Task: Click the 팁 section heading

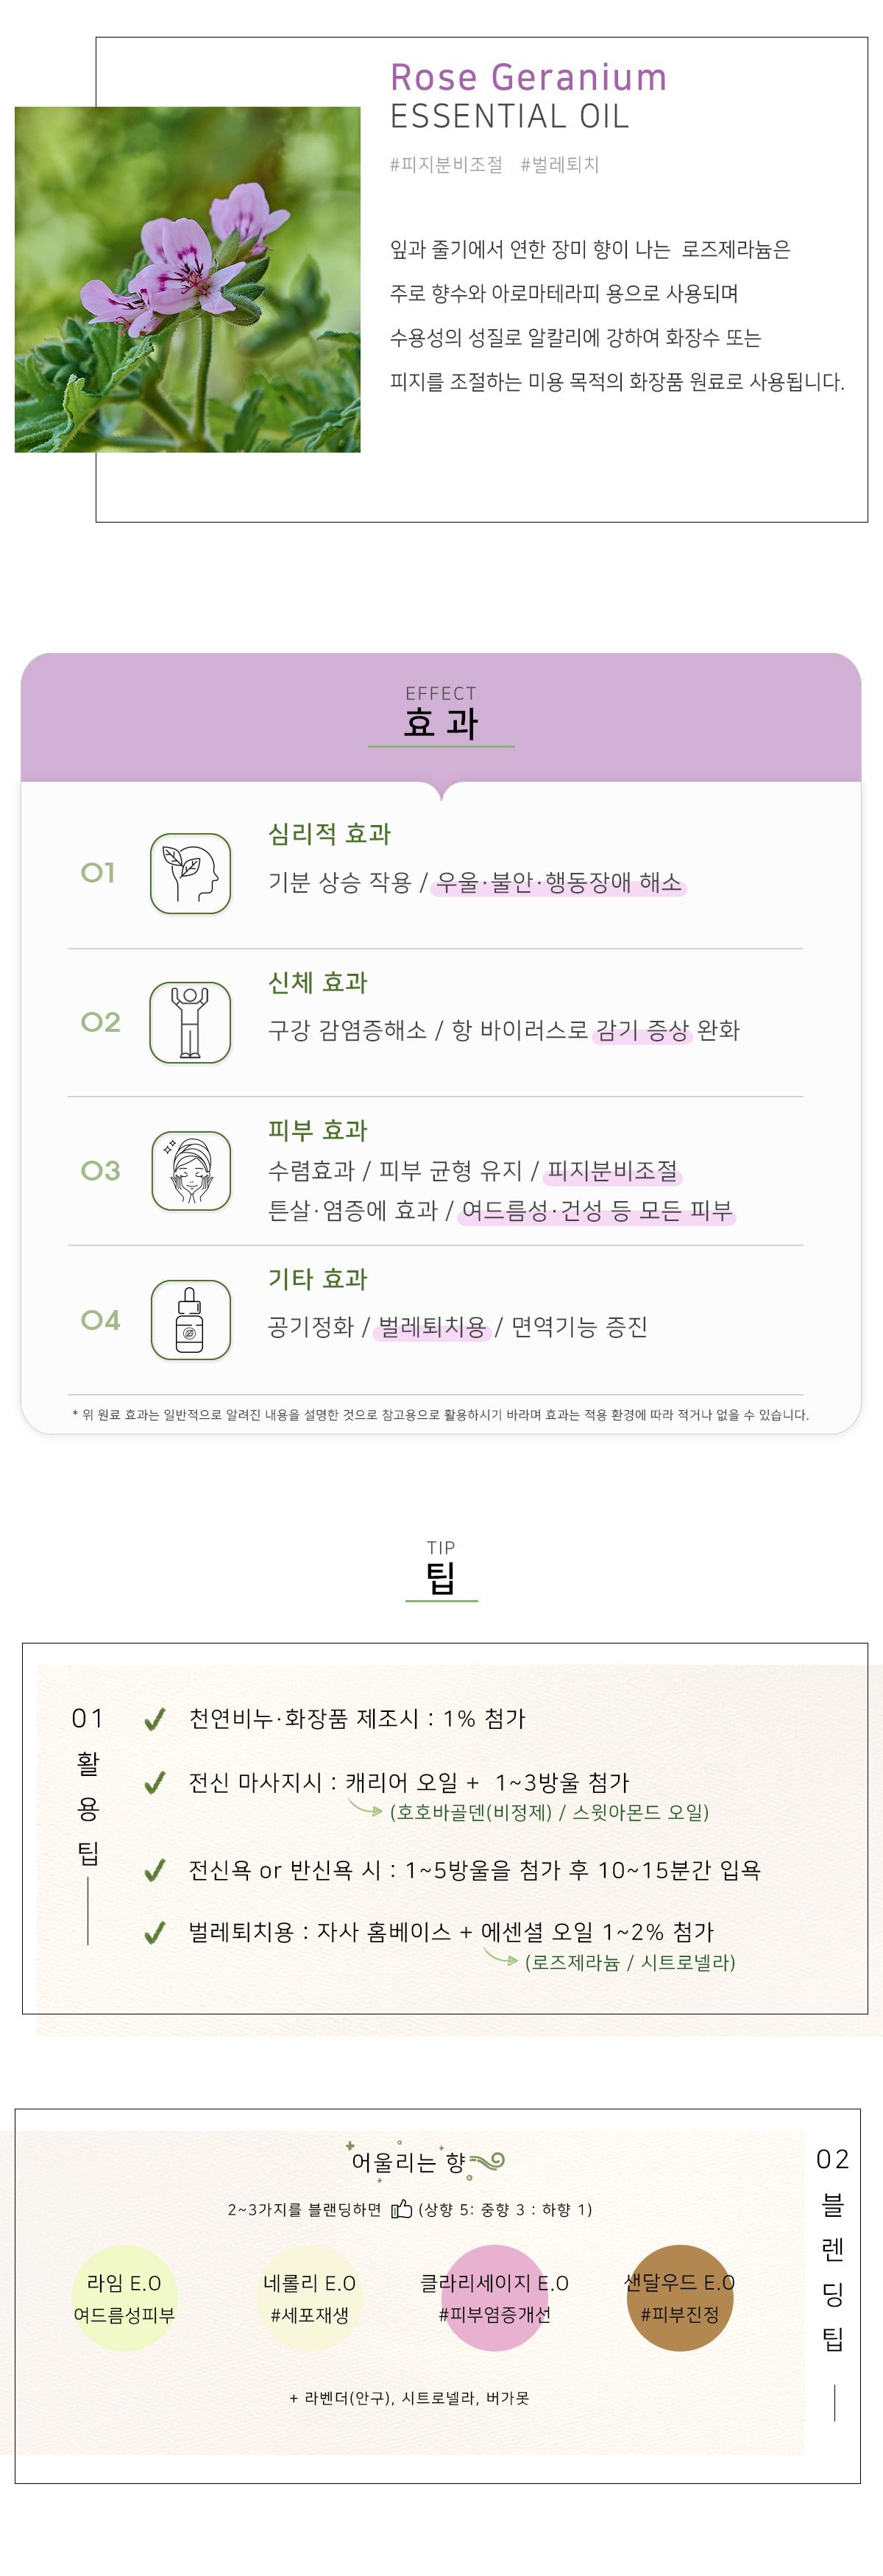Action: 441,1577
